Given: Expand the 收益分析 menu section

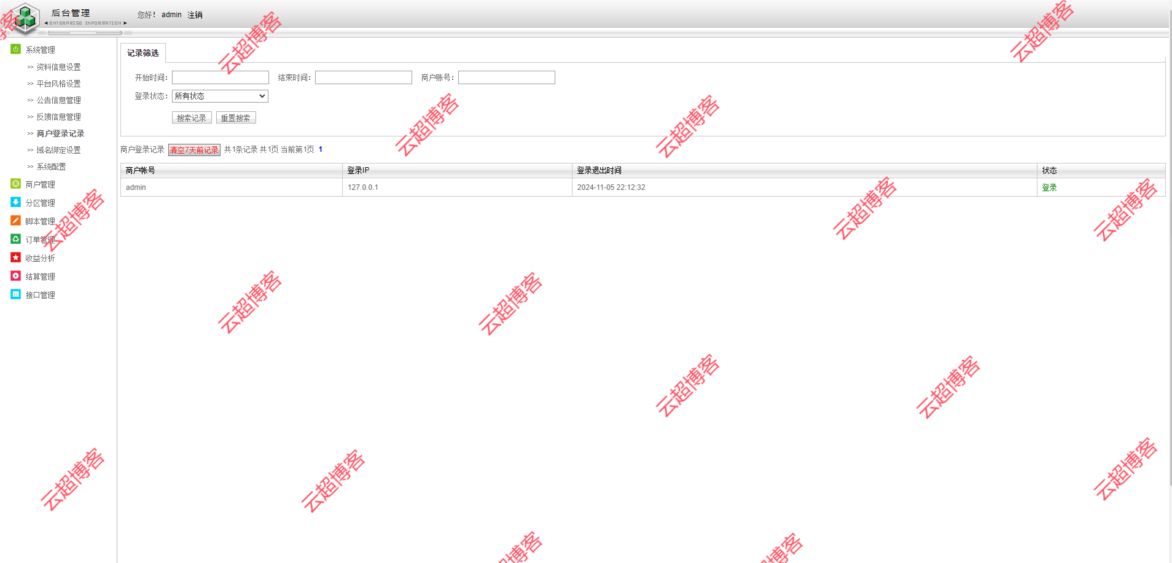Looking at the screenshot, I should (40, 258).
